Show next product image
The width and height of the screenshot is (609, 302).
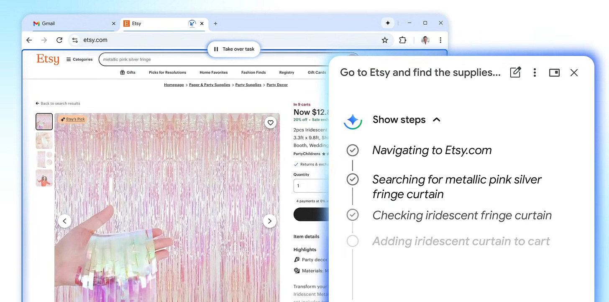point(270,221)
